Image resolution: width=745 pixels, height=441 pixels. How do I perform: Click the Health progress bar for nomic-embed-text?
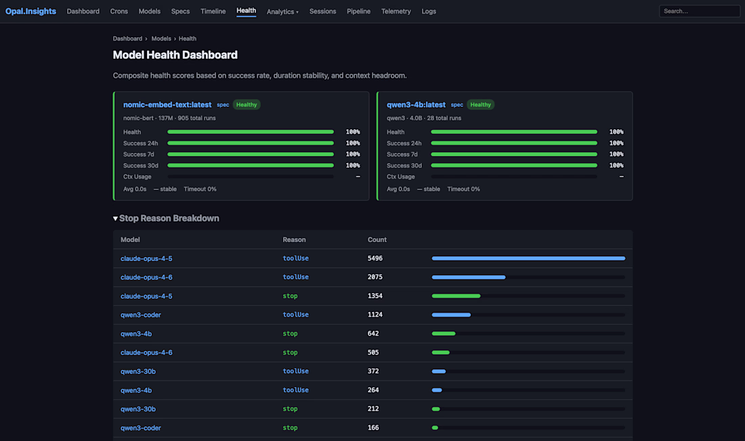(x=251, y=132)
